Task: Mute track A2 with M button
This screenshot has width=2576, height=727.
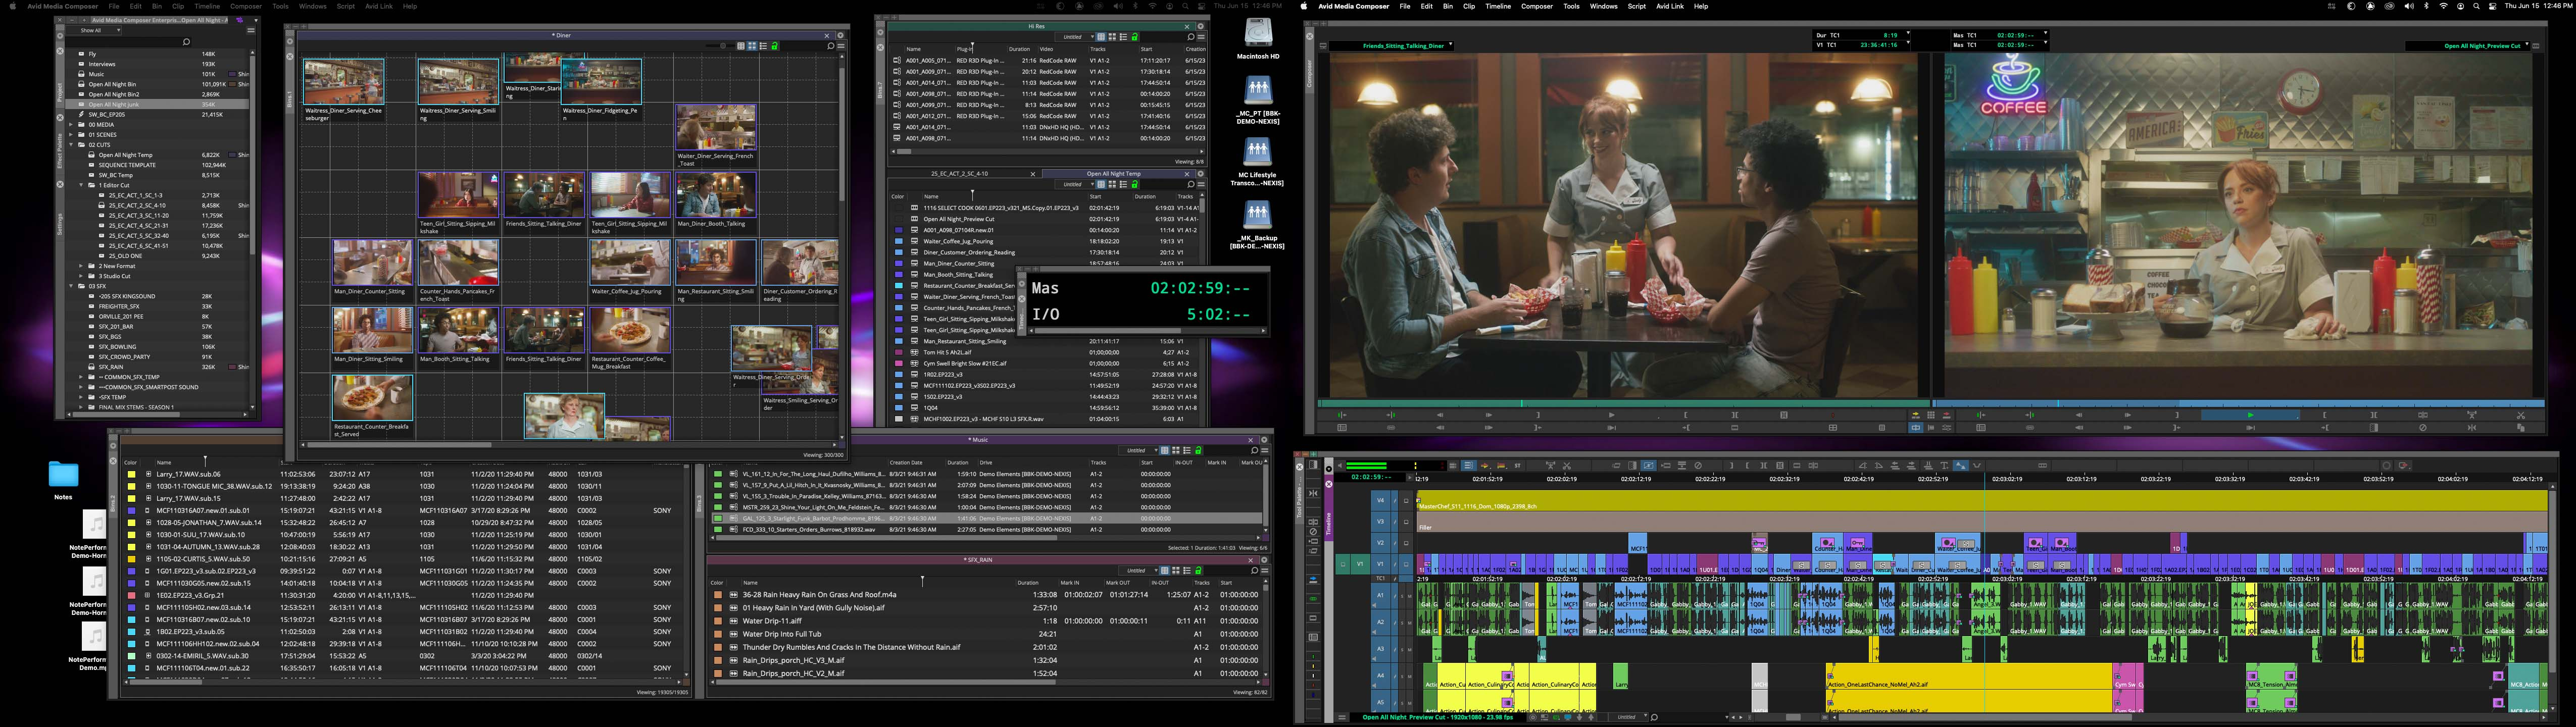Action: click(1410, 623)
